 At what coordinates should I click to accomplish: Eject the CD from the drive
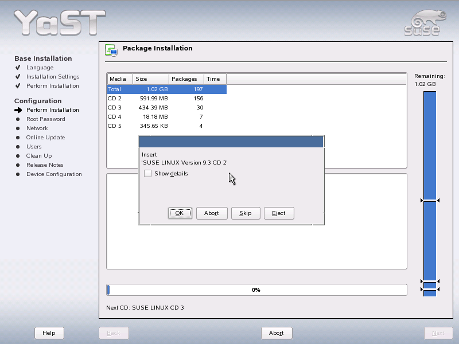tap(279, 213)
